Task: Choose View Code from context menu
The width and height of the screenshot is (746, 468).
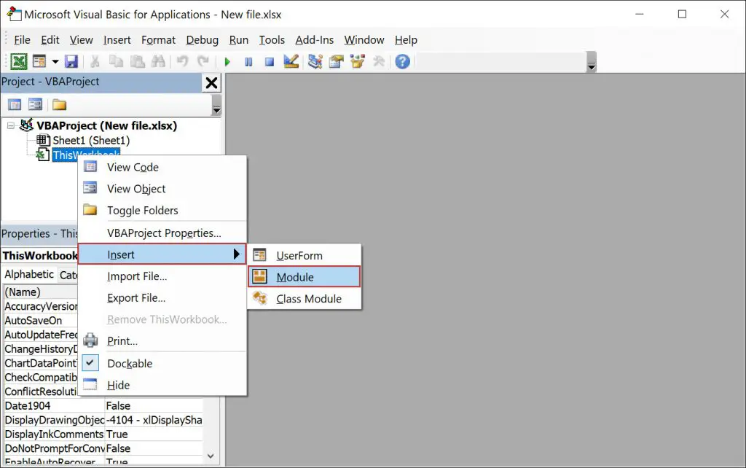Action: (x=162, y=167)
